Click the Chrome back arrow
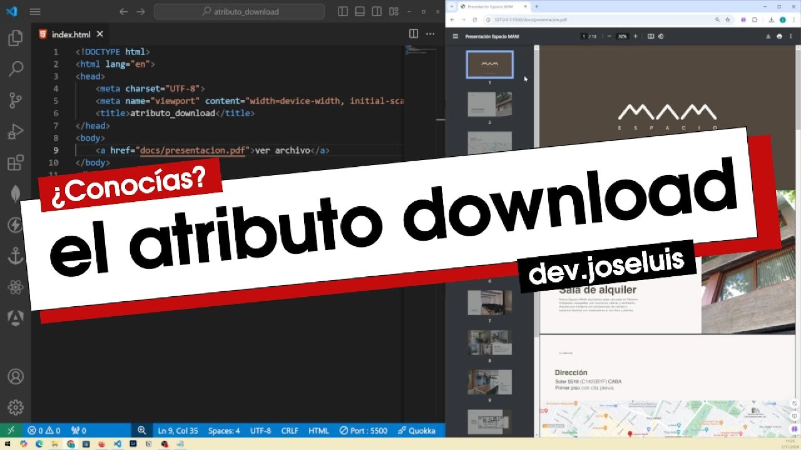 coord(453,19)
